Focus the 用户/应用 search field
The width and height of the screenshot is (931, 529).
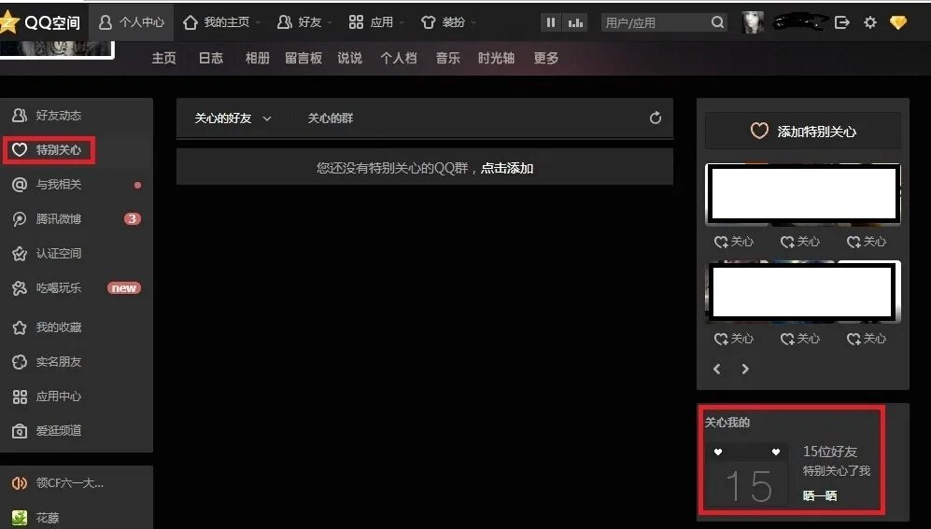(656, 22)
